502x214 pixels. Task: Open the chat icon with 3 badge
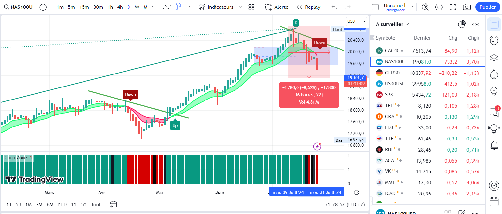[x=494, y=112]
